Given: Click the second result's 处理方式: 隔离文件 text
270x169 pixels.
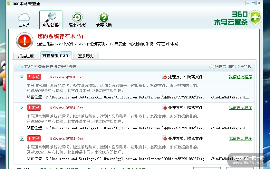Looking at the screenshot, I should [186, 108].
